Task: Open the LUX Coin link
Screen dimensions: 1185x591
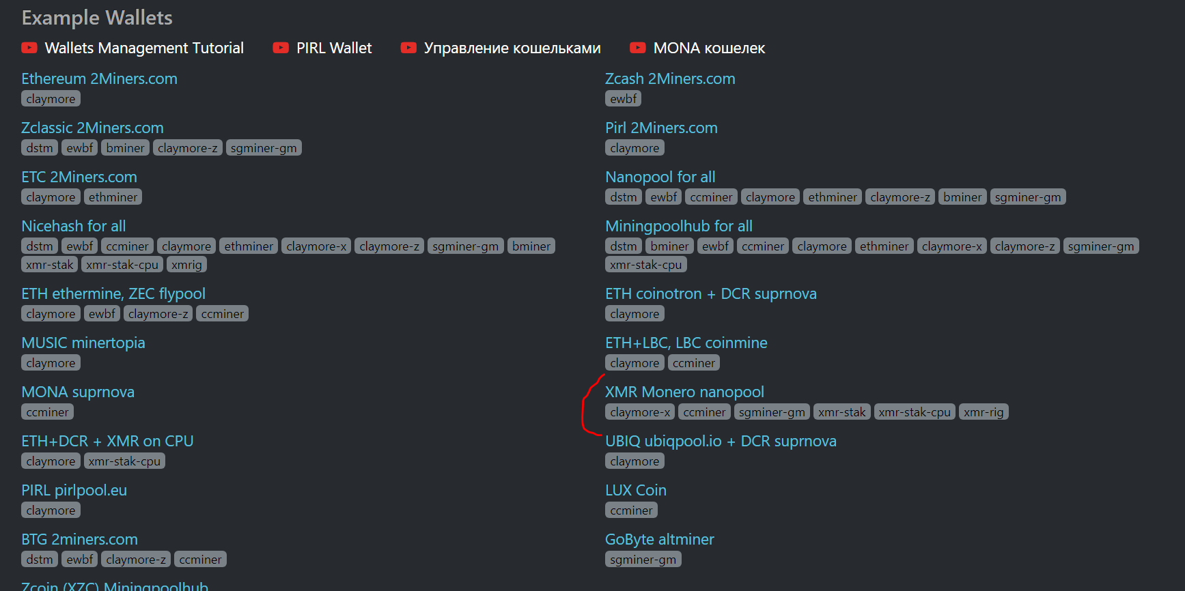Action: [x=635, y=490]
